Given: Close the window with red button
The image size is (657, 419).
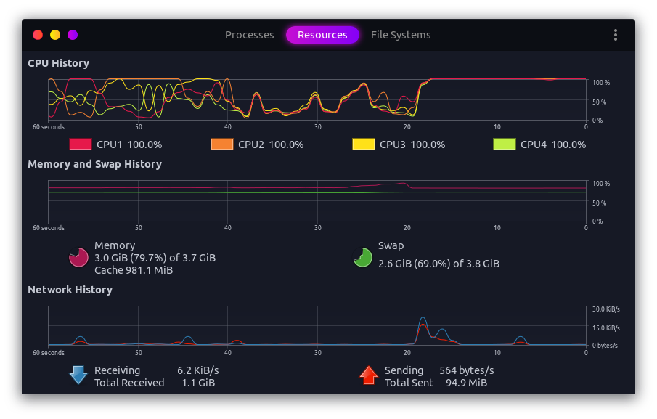Looking at the screenshot, I should [x=38, y=35].
